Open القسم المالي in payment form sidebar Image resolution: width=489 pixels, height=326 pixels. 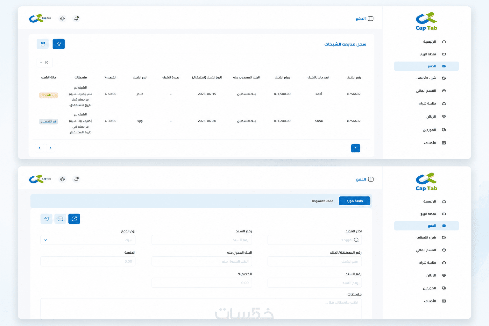[x=426, y=250]
